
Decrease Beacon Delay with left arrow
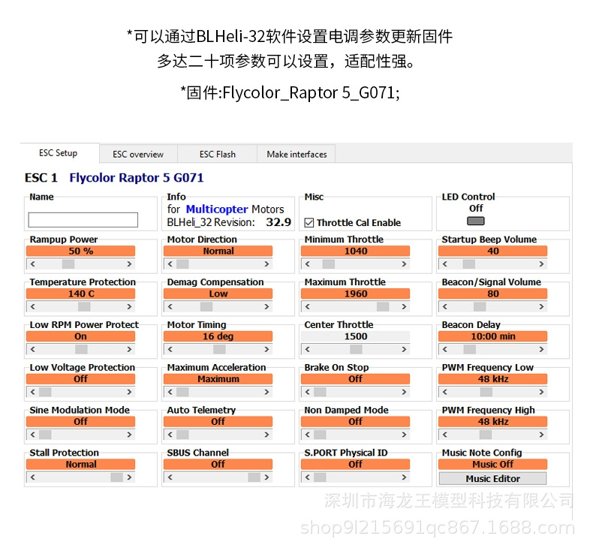point(444,349)
